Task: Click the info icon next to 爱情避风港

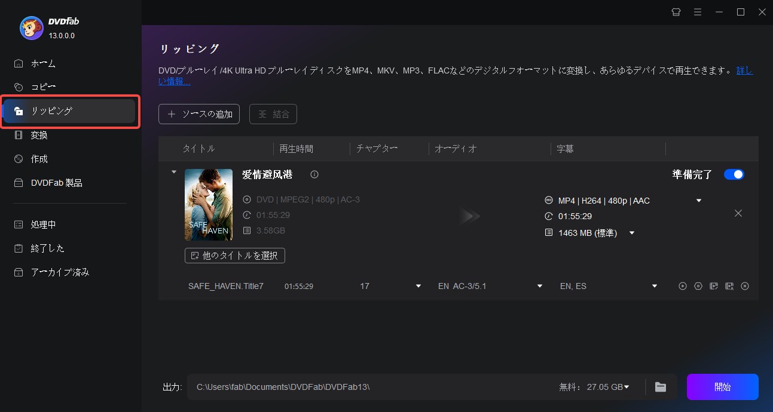Action: pyautogui.click(x=314, y=174)
